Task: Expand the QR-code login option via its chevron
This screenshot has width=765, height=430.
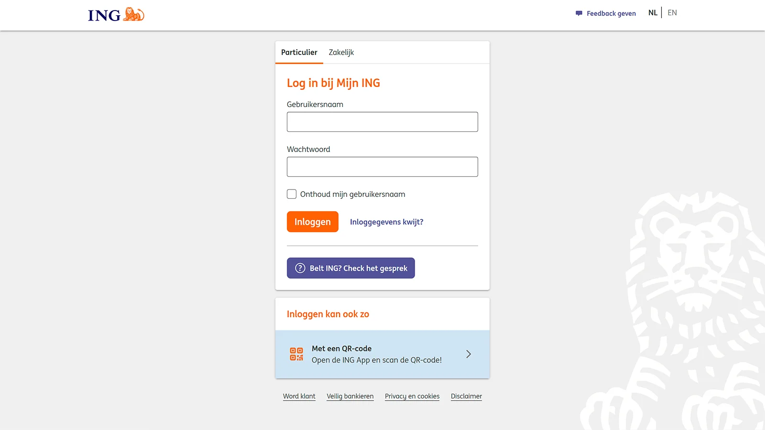Action: pyautogui.click(x=469, y=354)
